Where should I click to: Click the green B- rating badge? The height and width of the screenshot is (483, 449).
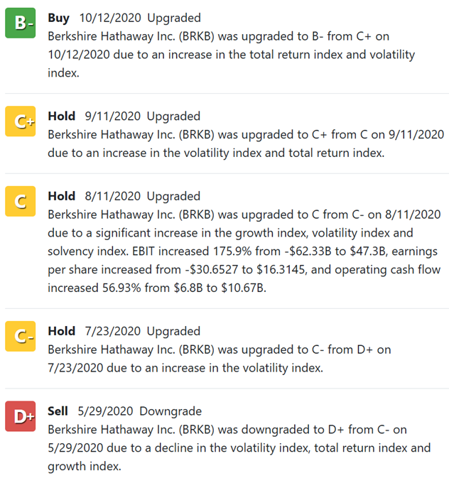coord(21,23)
